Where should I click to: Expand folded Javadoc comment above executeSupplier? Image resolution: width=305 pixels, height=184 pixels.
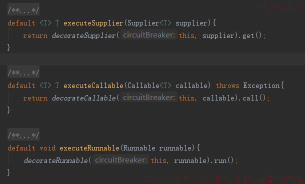[23, 9]
